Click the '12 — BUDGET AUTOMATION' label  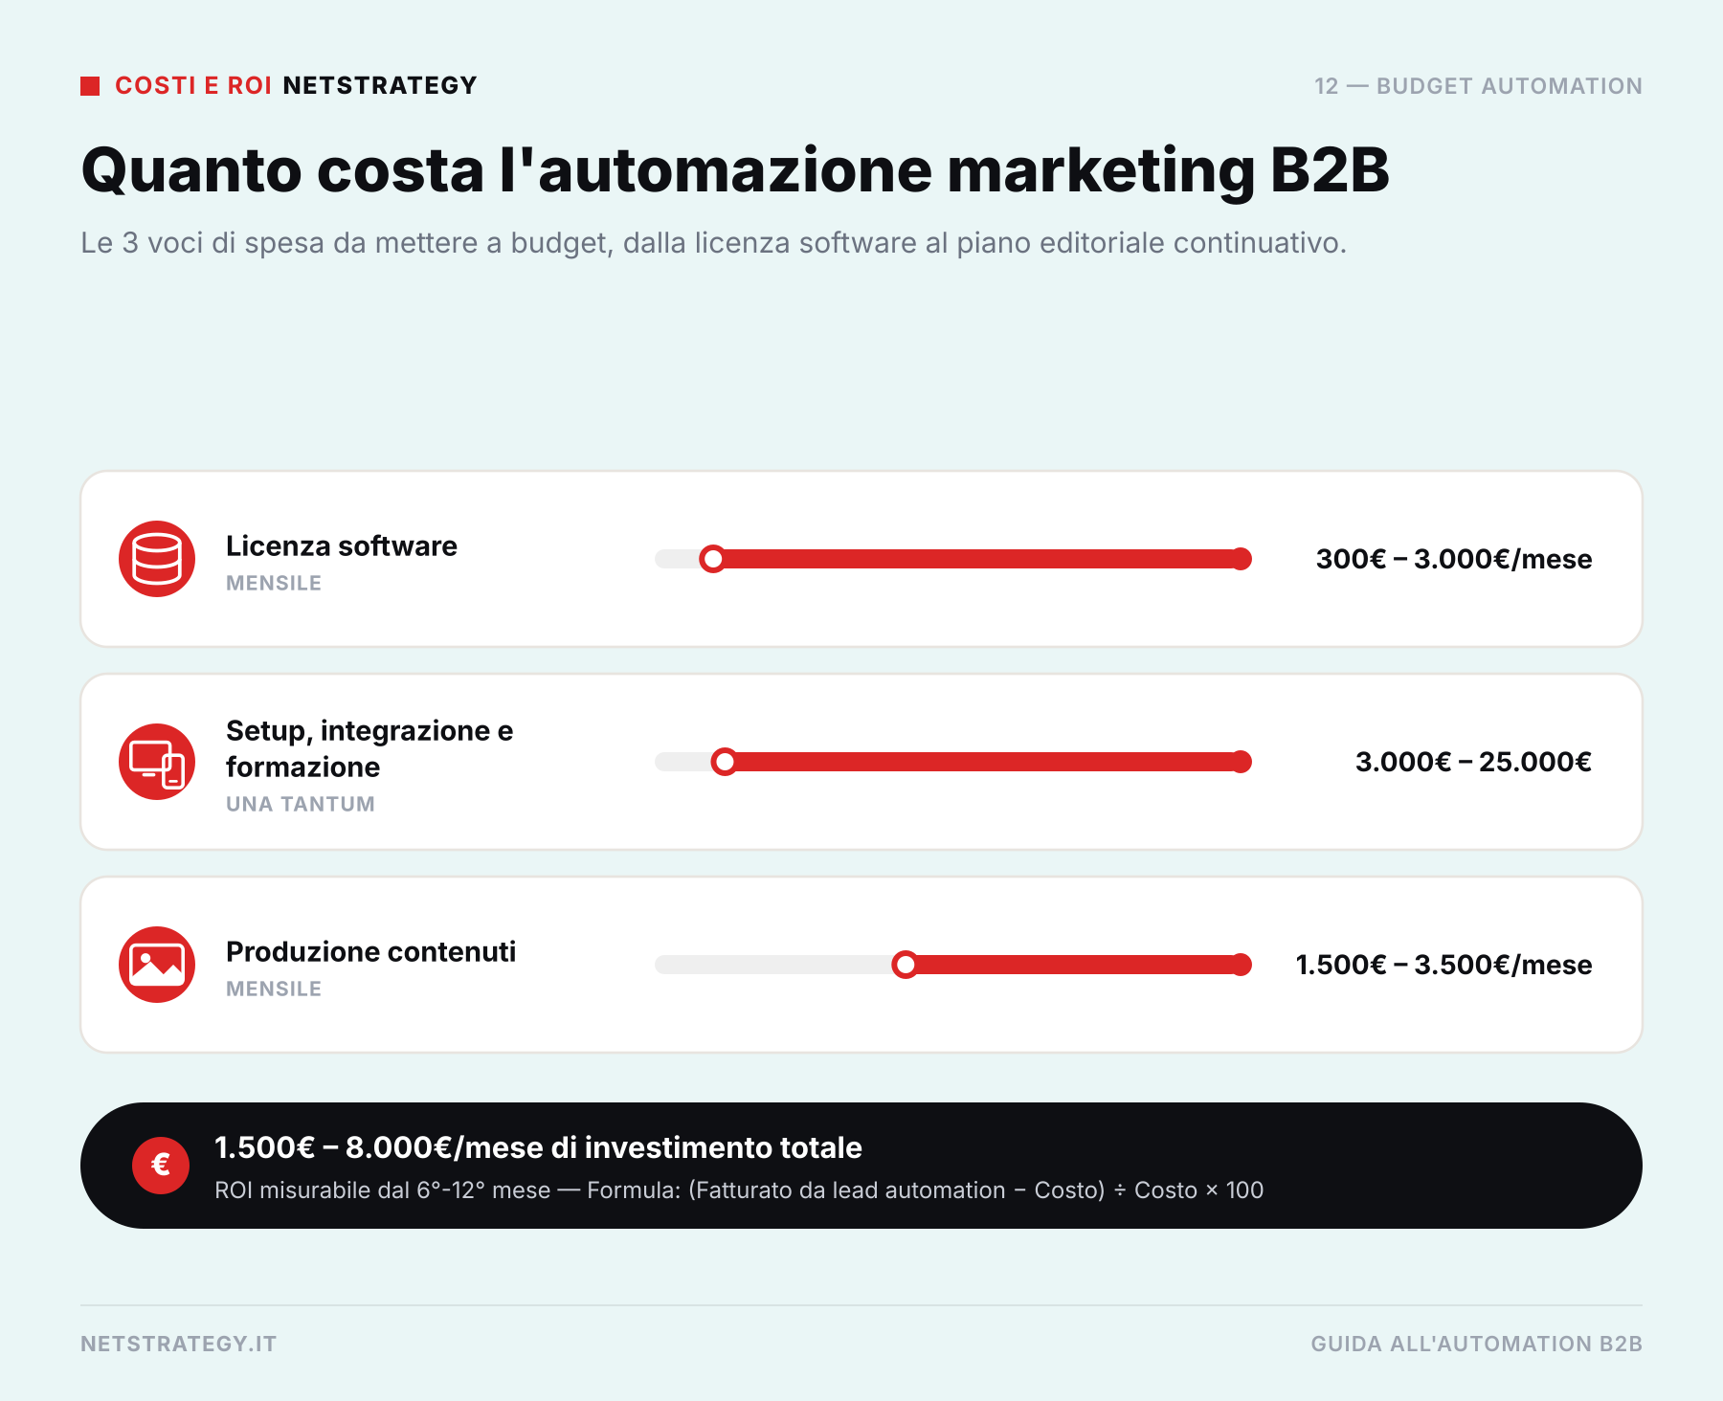(x=1478, y=86)
